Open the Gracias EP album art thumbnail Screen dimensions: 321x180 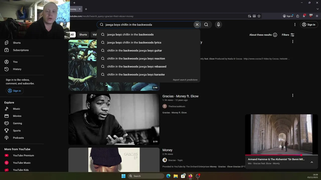[114, 160]
